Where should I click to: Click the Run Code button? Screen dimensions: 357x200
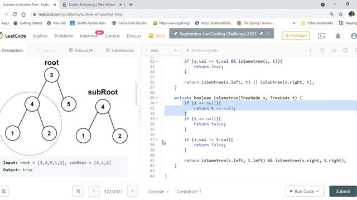[x=305, y=191]
